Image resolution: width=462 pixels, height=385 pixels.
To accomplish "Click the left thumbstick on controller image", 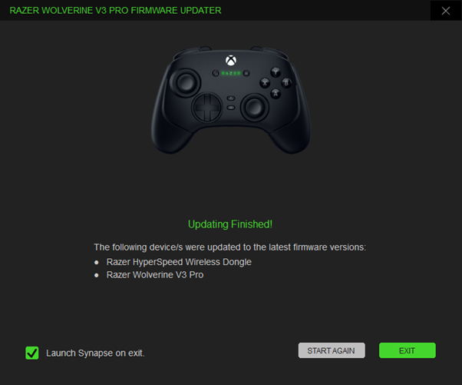I will [185, 82].
